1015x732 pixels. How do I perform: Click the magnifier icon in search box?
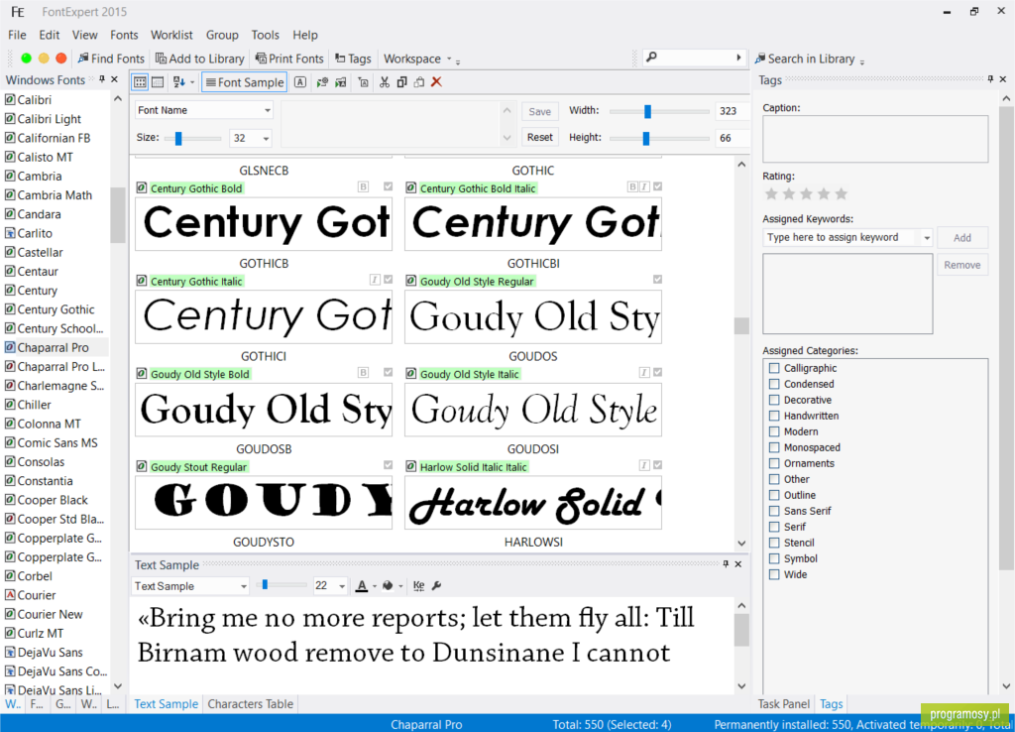click(x=652, y=58)
